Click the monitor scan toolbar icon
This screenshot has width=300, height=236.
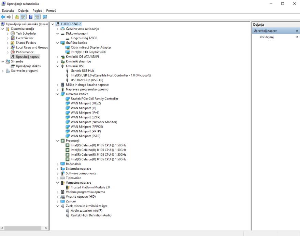tap(45, 17)
